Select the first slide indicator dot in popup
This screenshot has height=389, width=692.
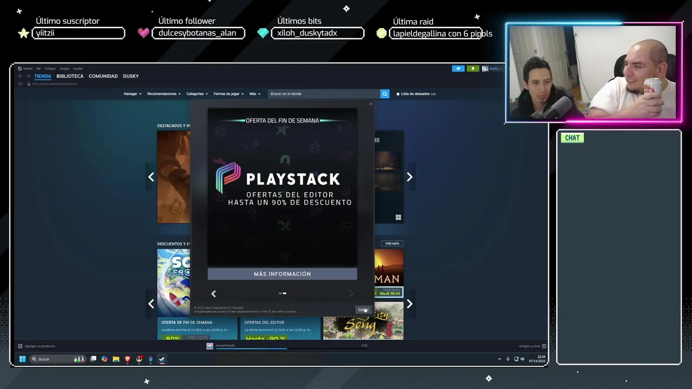(x=280, y=293)
